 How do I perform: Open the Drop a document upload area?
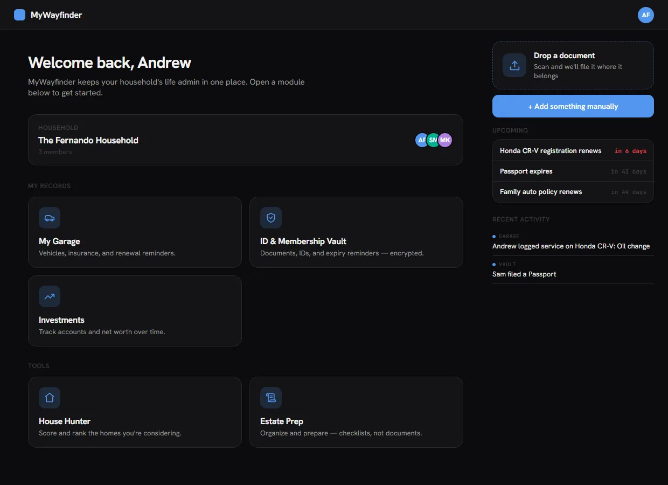pos(573,65)
